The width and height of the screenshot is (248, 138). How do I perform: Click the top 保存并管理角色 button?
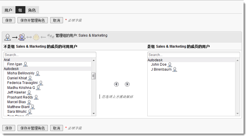33,20
